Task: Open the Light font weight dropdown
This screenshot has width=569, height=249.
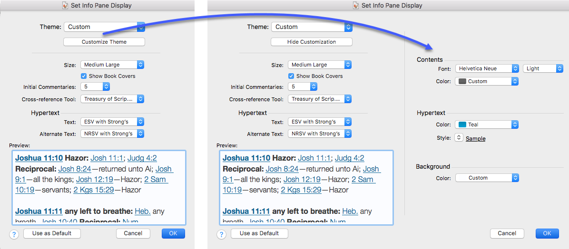Action: click(542, 68)
